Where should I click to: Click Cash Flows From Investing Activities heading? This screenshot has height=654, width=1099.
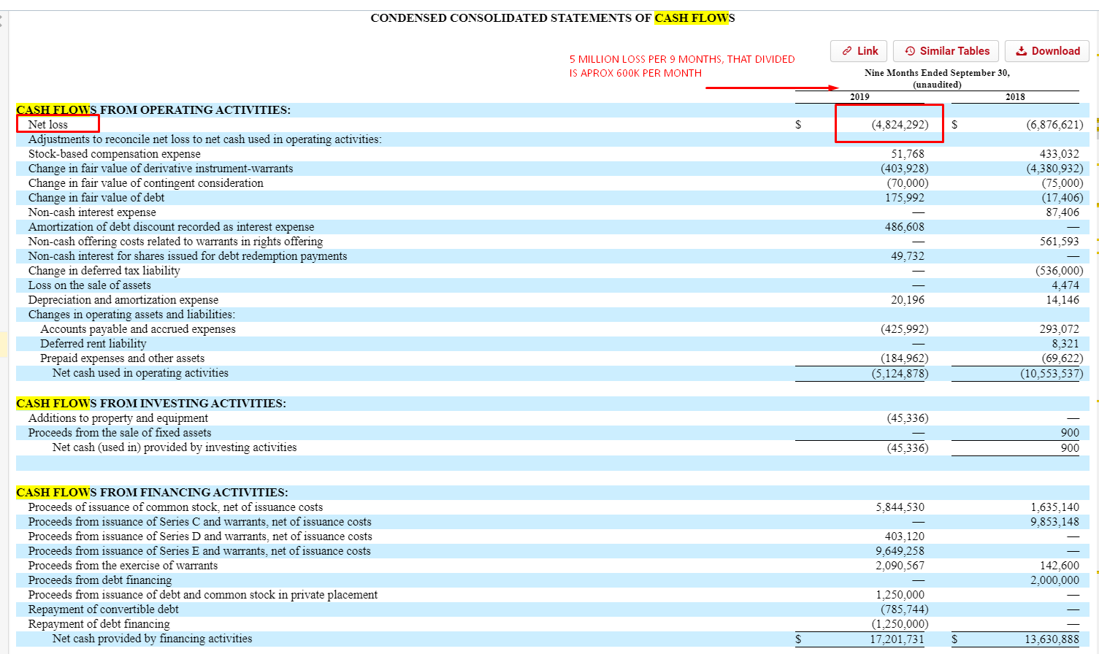(151, 404)
